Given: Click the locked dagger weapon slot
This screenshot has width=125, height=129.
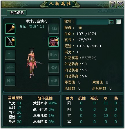Looking at the screenshot, I should pyautogui.click(x=10, y=29).
